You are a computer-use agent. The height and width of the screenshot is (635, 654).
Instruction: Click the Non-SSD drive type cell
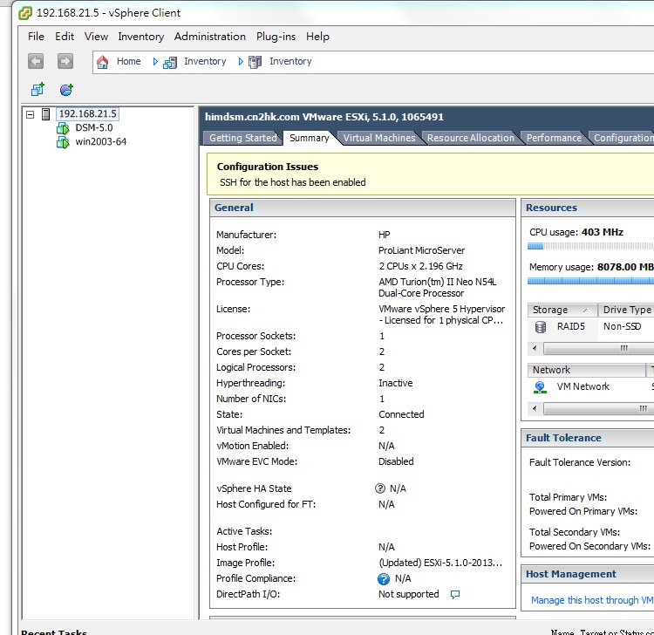622,327
